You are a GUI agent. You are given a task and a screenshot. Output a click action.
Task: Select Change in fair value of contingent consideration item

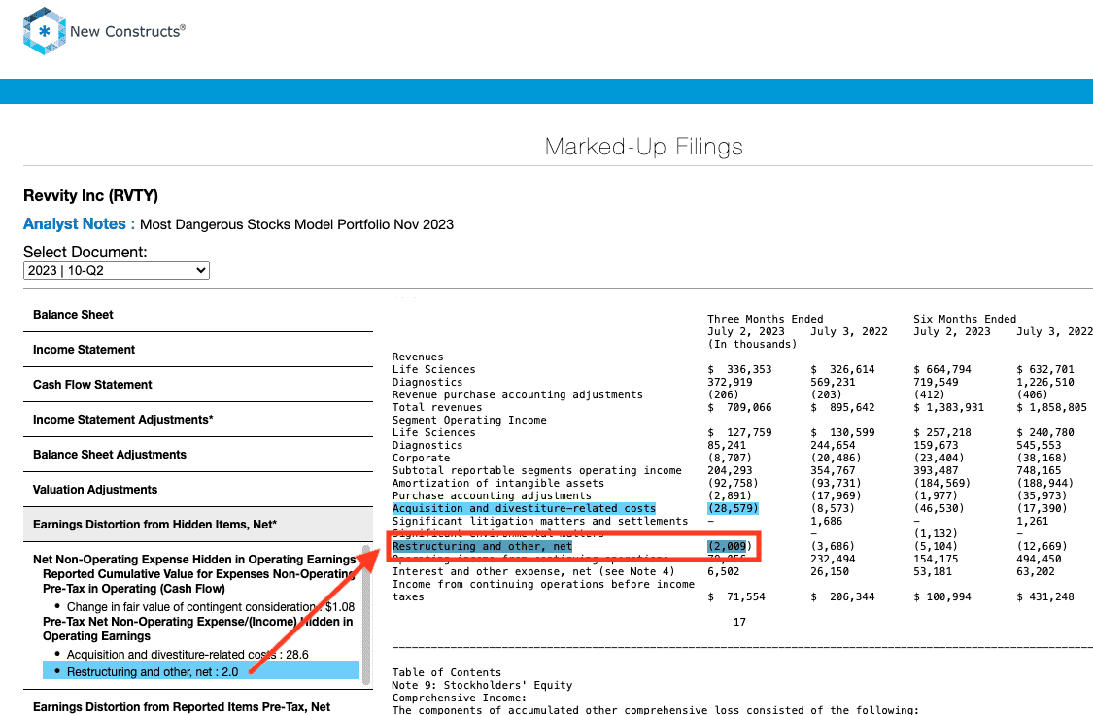point(211,607)
